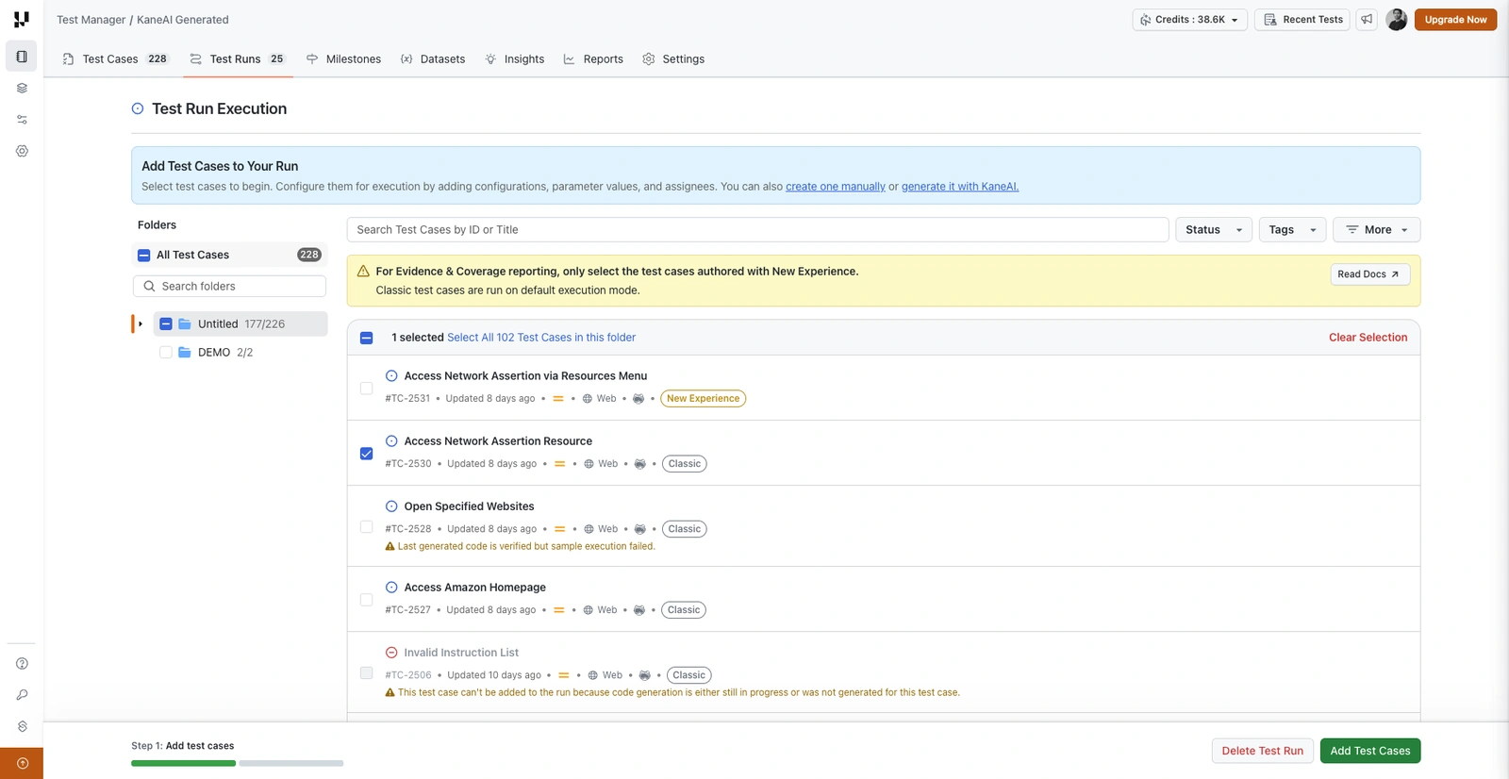Screen dimensions: 1509x779
Task: Click priority icon on TC-2531 row
Action: [558, 399]
